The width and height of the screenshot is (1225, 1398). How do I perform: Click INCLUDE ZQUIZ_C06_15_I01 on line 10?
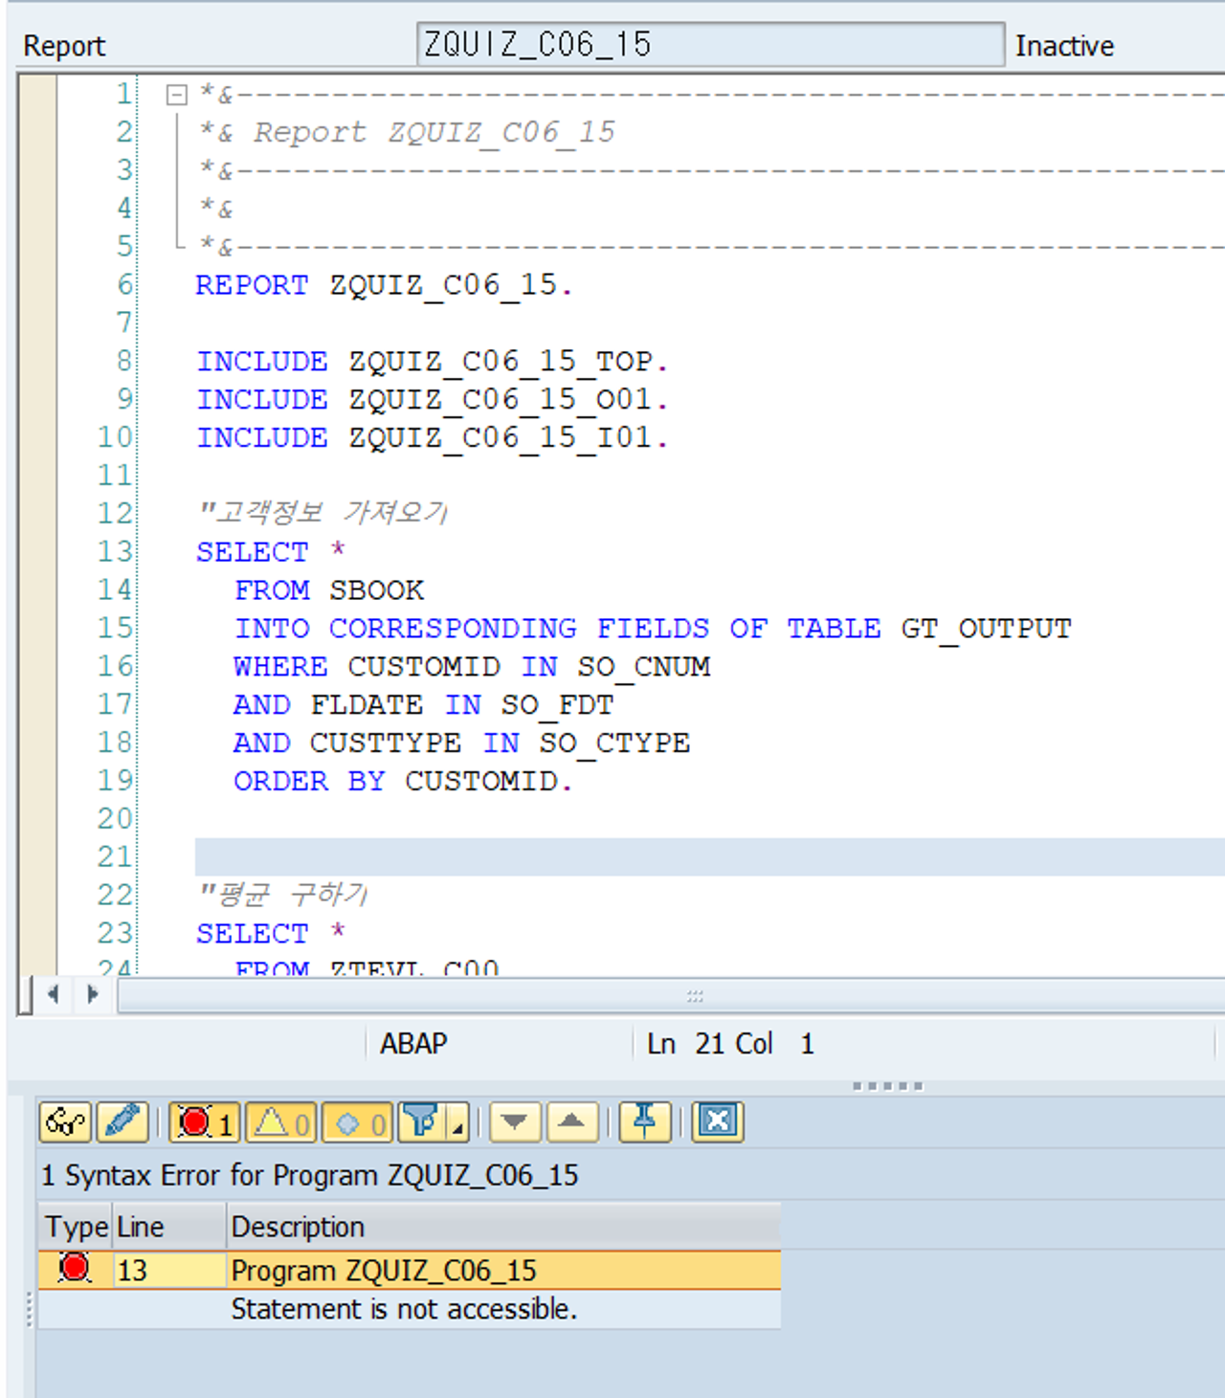pos(432,437)
